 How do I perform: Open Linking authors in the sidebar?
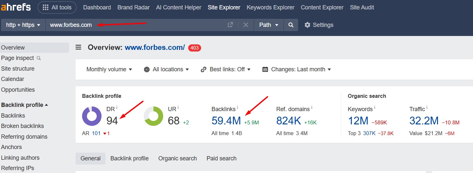pyautogui.click(x=20, y=158)
